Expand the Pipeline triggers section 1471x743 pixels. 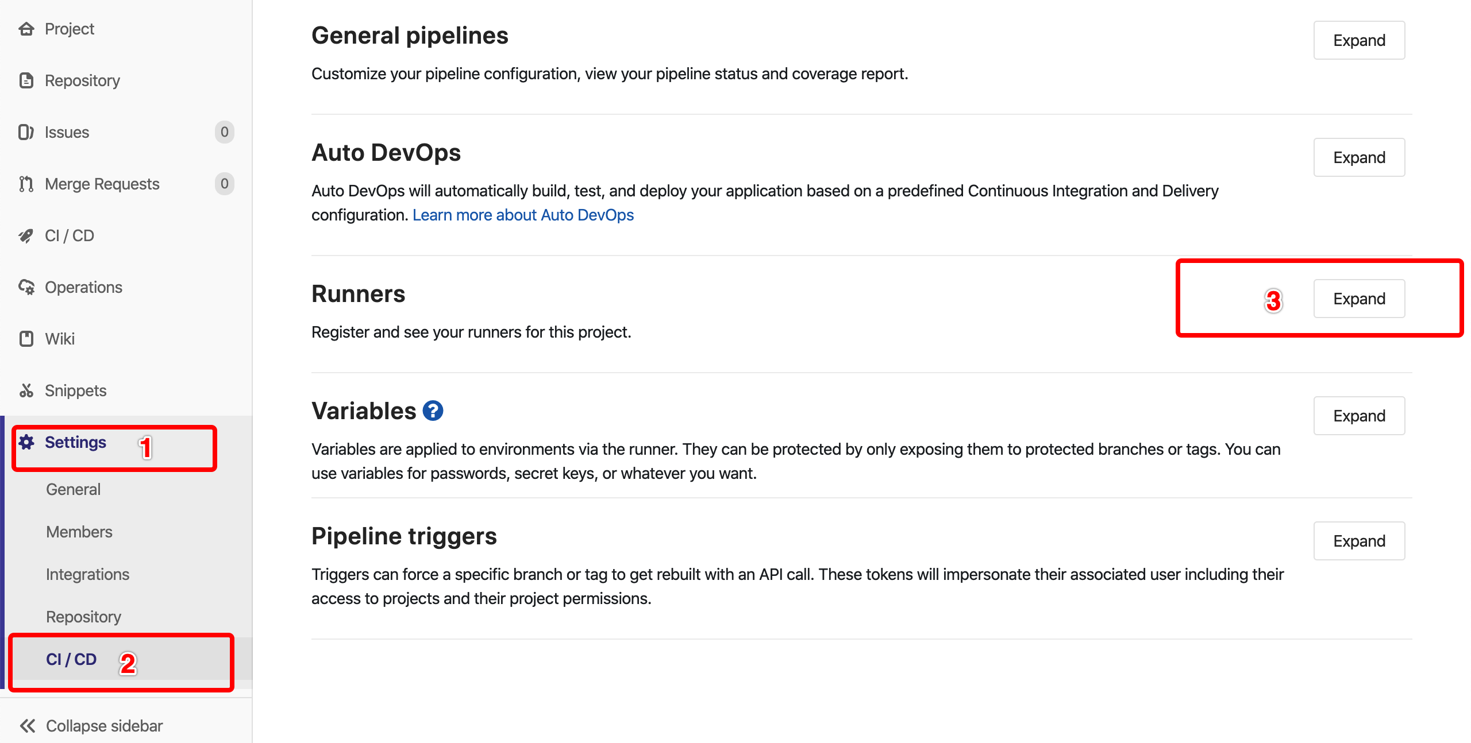(1359, 541)
